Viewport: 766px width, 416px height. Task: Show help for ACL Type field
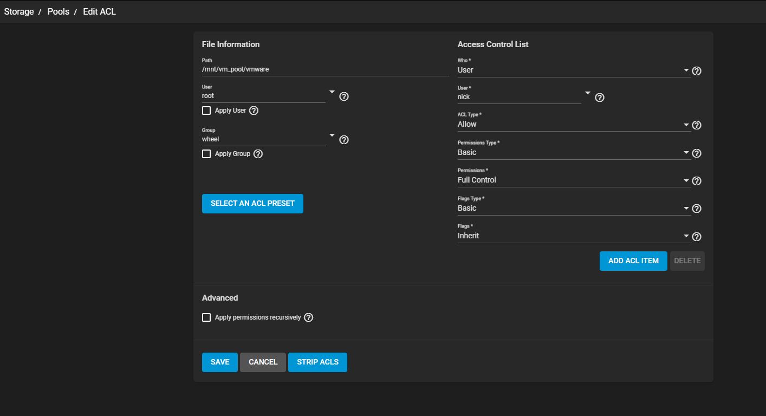point(697,125)
